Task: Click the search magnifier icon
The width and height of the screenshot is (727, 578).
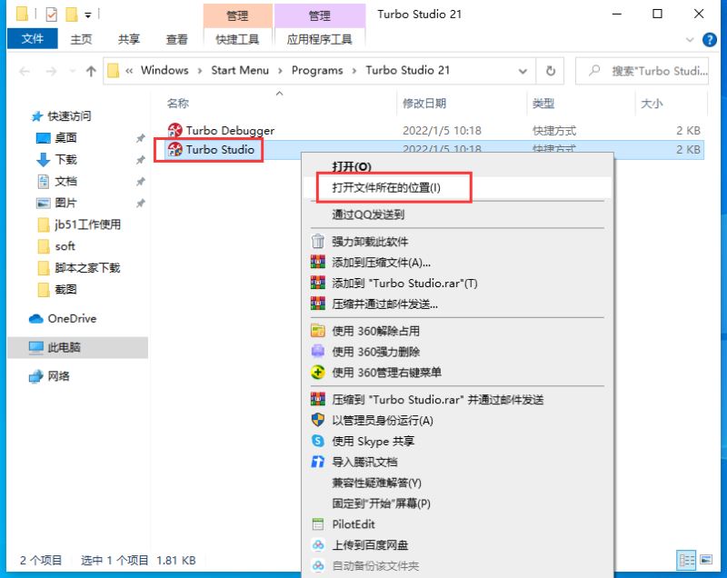Action: pos(594,71)
